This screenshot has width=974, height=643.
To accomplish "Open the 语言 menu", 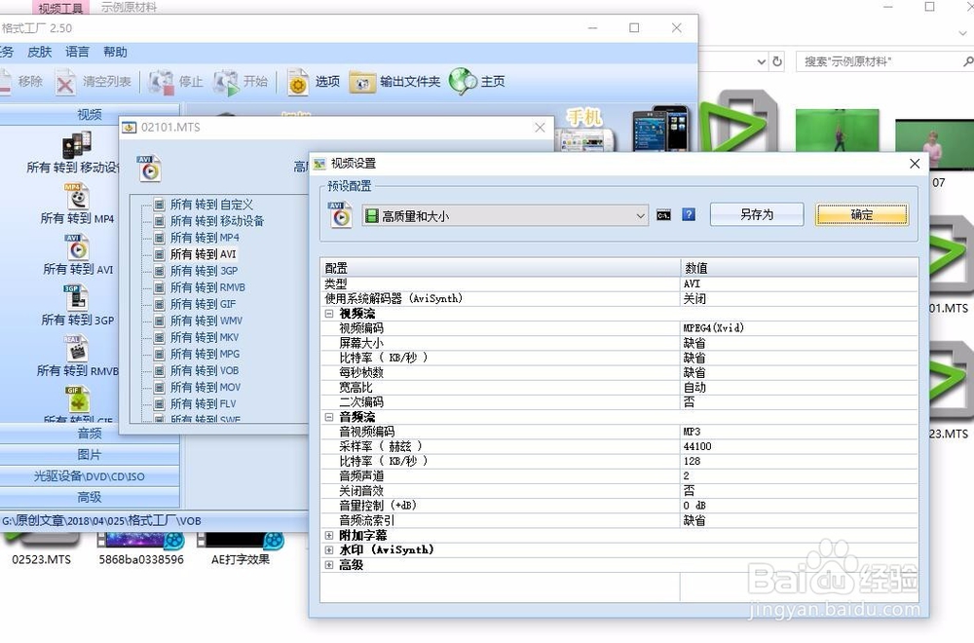I will coord(77,53).
